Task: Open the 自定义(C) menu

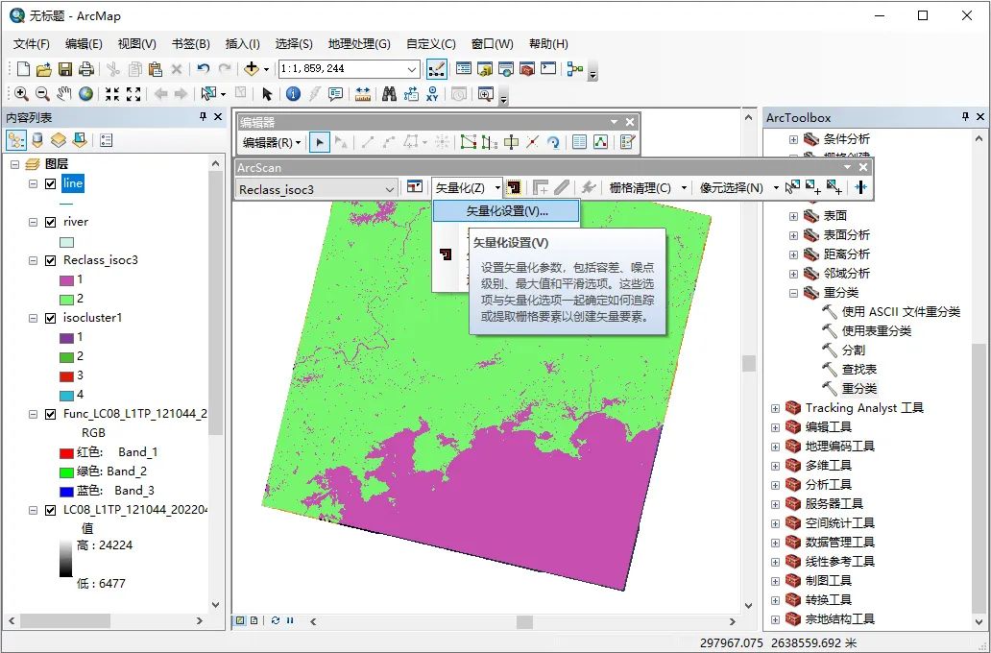Action: pos(431,43)
